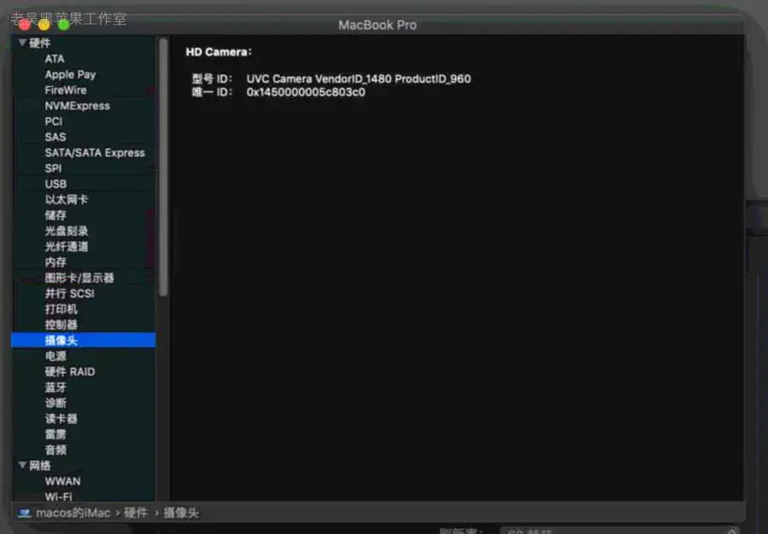The height and width of the screenshot is (534, 768).
Task: Select the PCI entry
Action: pyautogui.click(x=54, y=122)
